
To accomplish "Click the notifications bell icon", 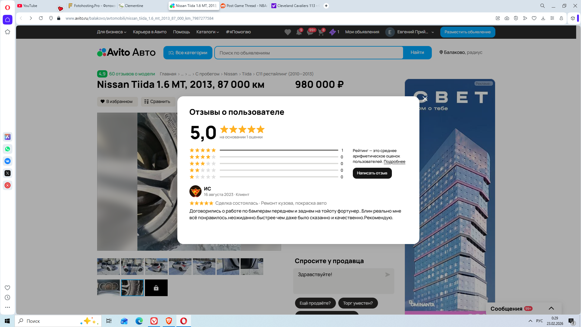I will coord(299,32).
